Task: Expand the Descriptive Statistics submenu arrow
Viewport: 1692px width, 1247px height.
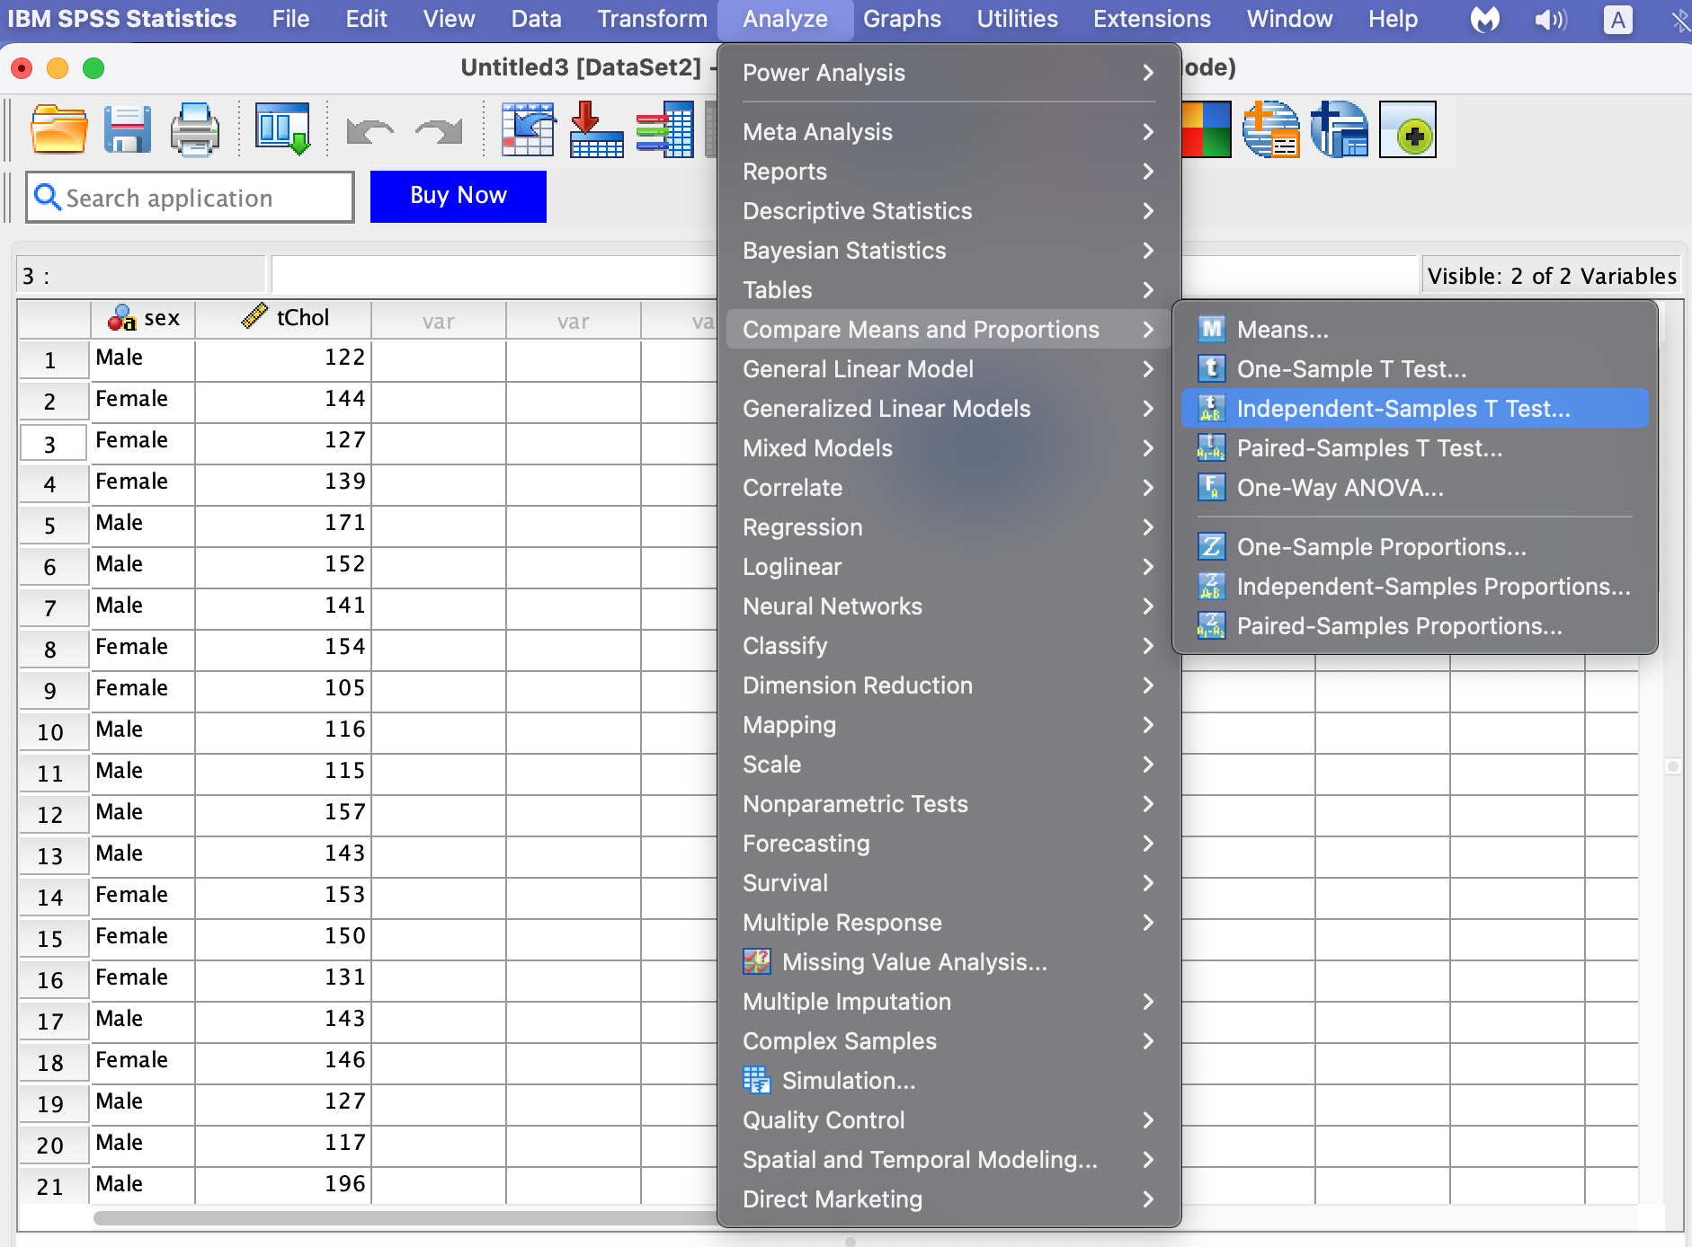Action: coord(1148,210)
